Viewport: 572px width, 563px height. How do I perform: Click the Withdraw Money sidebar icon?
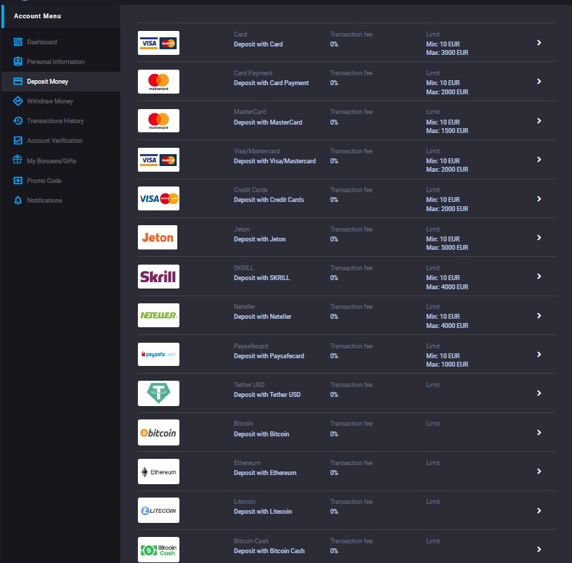18,101
